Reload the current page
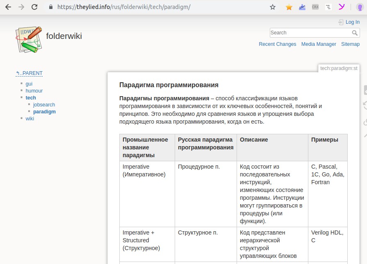This screenshot has height=264, width=367. (x=34, y=7)
